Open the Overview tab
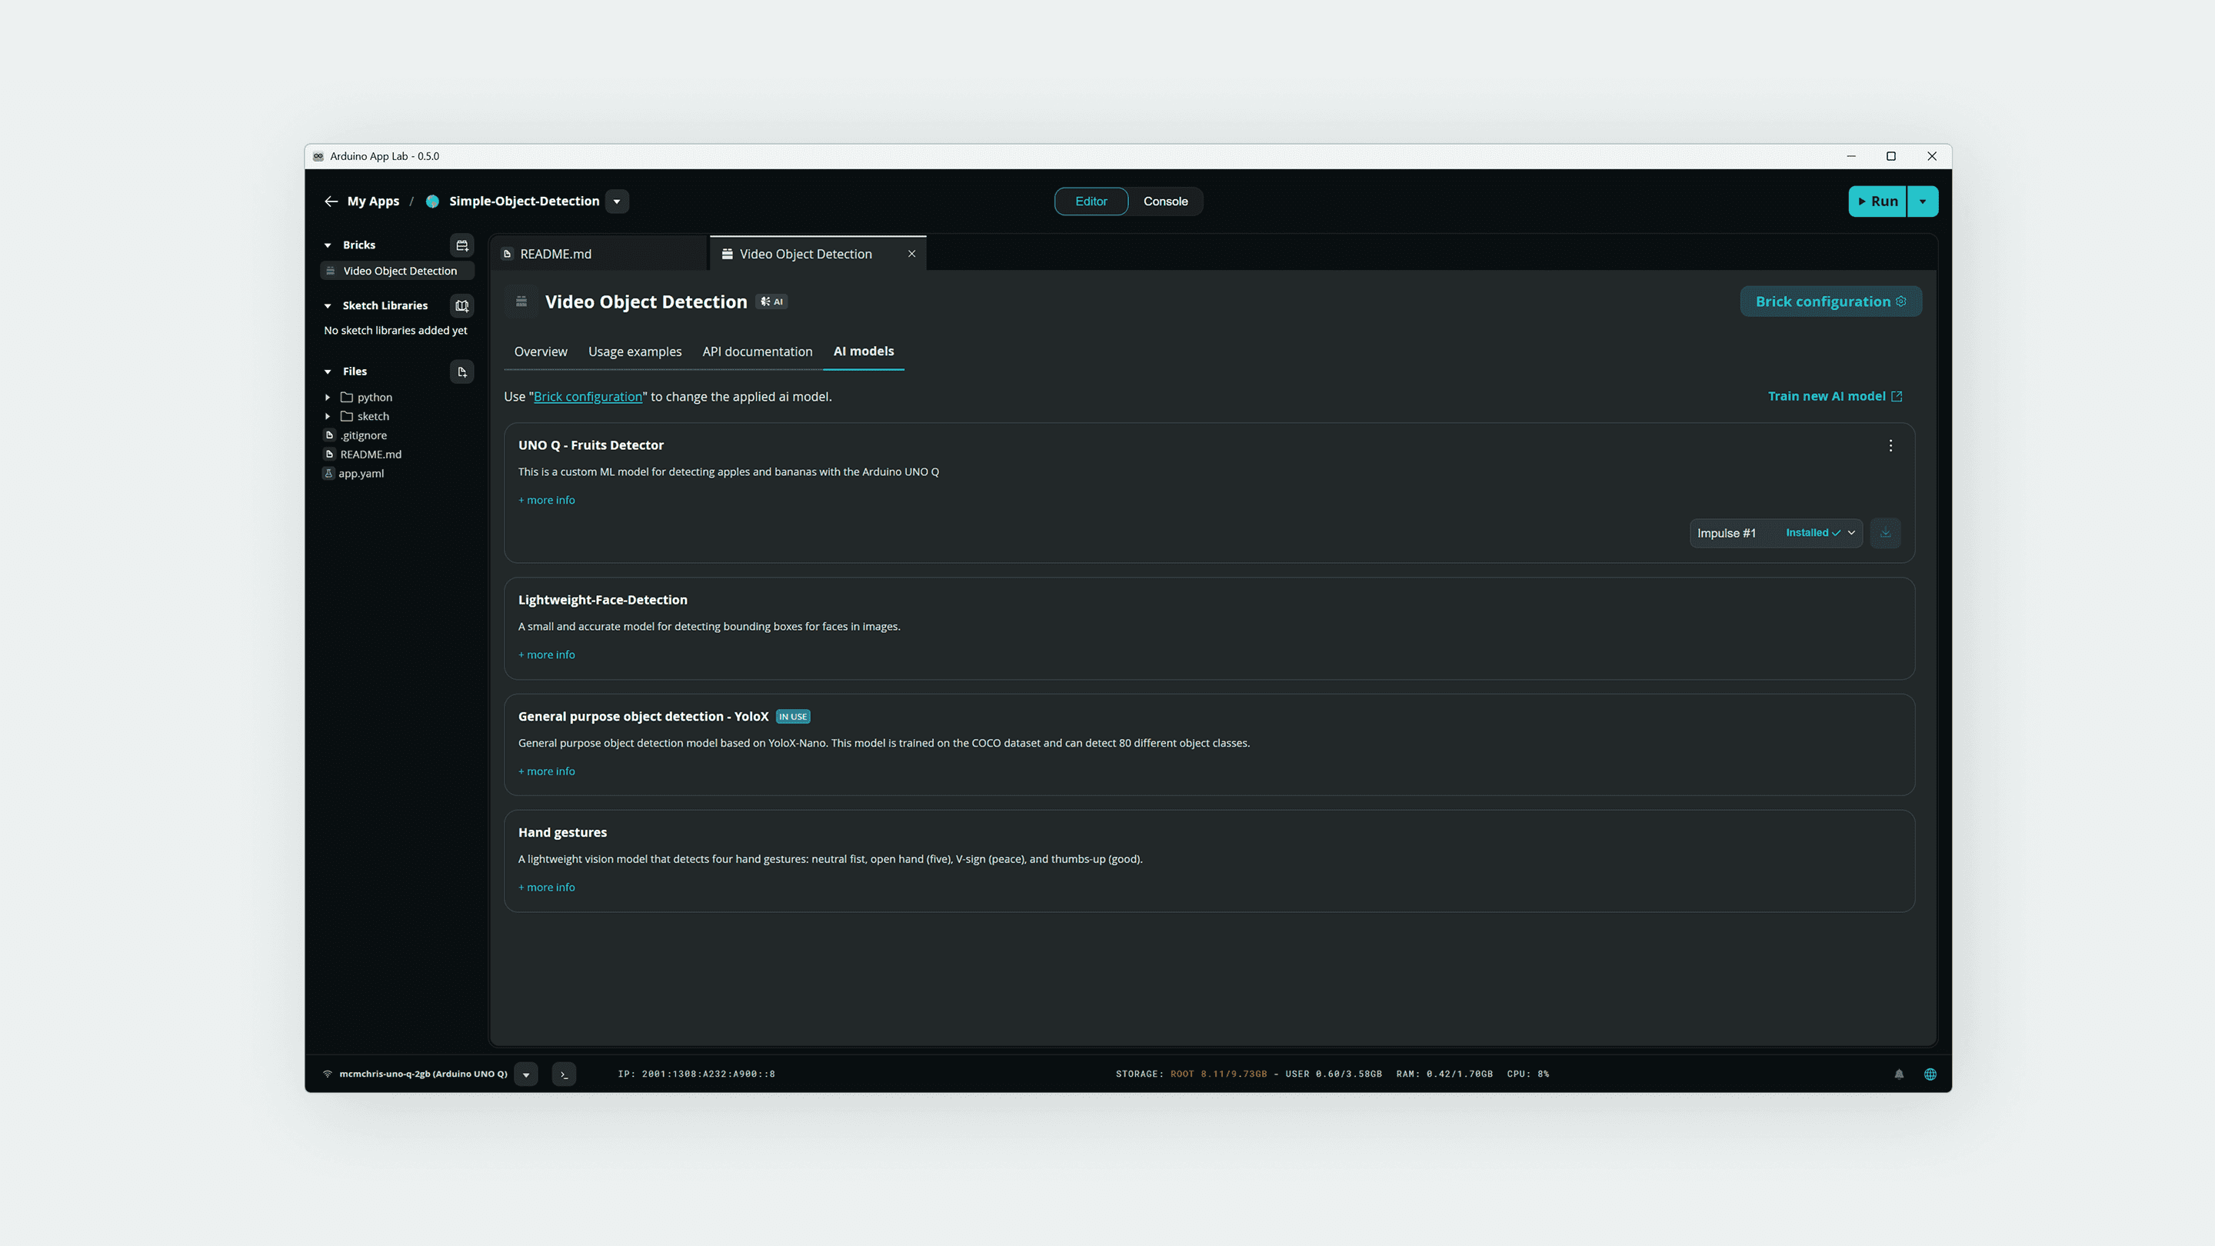This screenshot has width=2215, height=1246. tap(540, 351)
